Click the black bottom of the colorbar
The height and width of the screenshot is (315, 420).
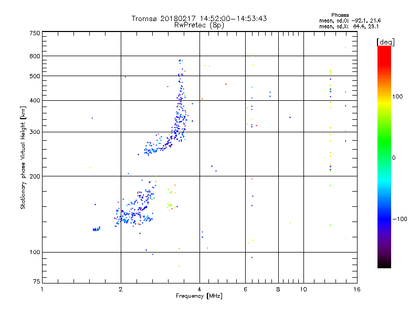coord(384,265)
